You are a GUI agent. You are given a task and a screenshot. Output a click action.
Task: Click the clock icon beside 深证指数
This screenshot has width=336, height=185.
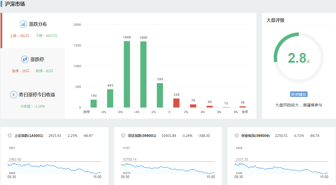click(x=123, y=136)
